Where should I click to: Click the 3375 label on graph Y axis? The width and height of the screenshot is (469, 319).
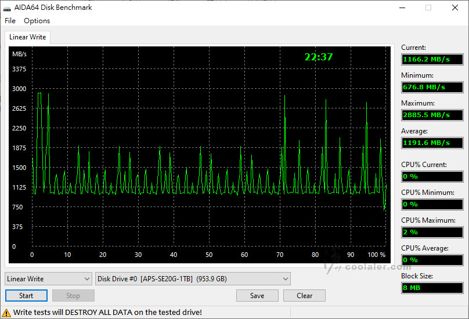(x=19, y=69)
